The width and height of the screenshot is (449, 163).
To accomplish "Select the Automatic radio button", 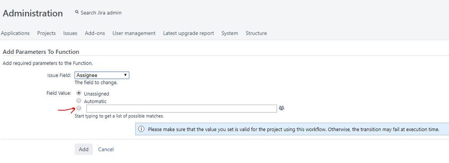I will point(79,101).
